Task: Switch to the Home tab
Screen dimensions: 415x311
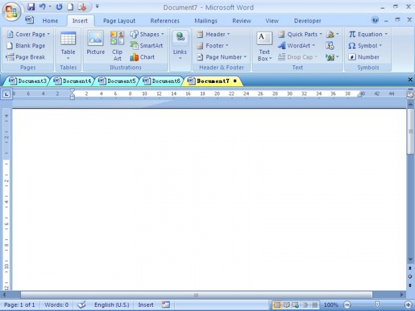Action: (50, 21)
